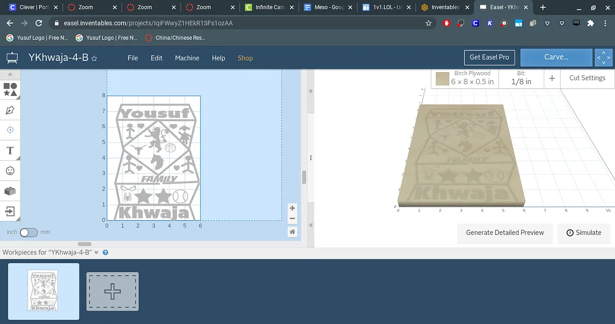The height and width of the screenshot is (324, 615).
Task: Open the Shop menu item
Action: click(245, 58)
